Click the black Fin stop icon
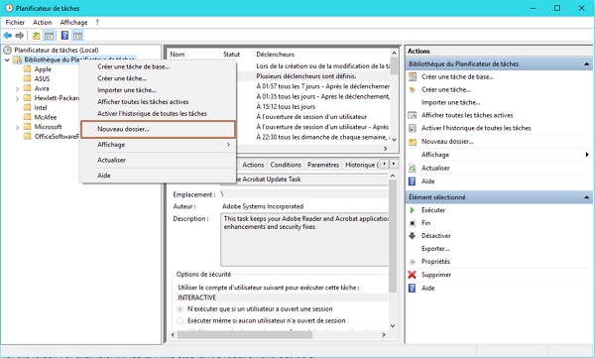The height and width of the screenshot is (358, 595). 413,223
